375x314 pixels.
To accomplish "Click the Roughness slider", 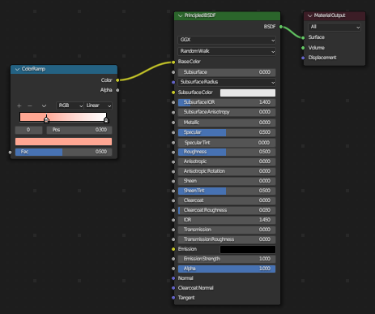I will click(227, 152).
